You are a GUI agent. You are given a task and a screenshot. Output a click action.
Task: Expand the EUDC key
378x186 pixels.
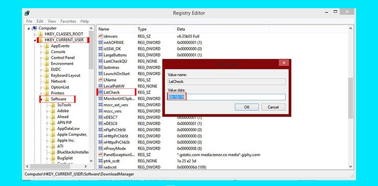(x=41, y=69)
